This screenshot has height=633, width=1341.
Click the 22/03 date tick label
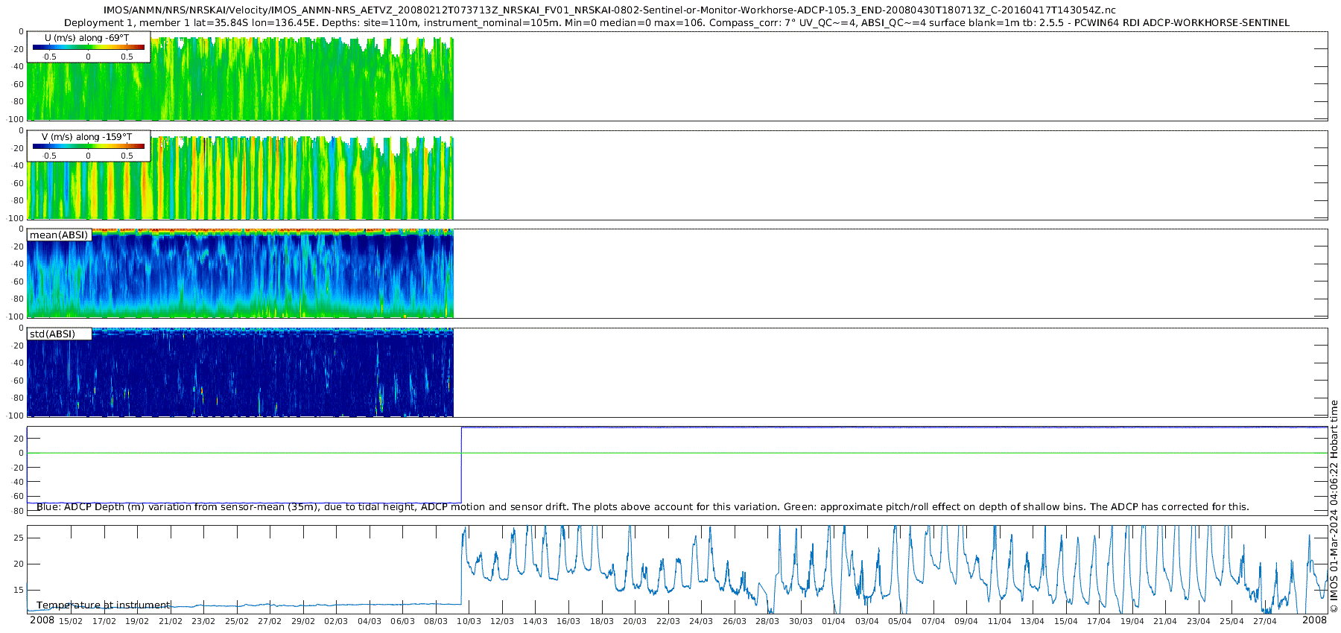[x=668, y=621]
